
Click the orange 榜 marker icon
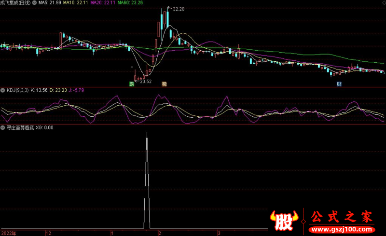[164, 84]
